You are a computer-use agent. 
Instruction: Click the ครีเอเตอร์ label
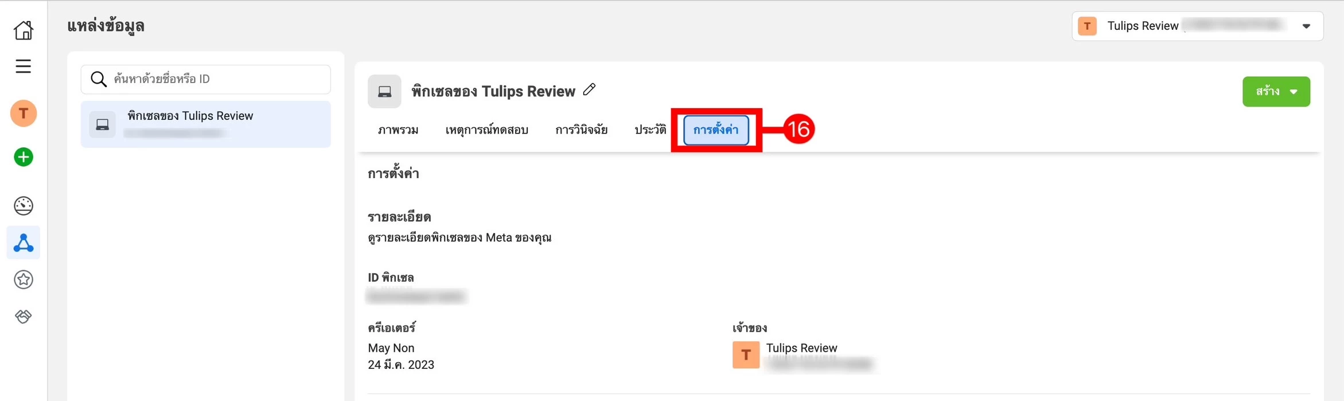392,328
